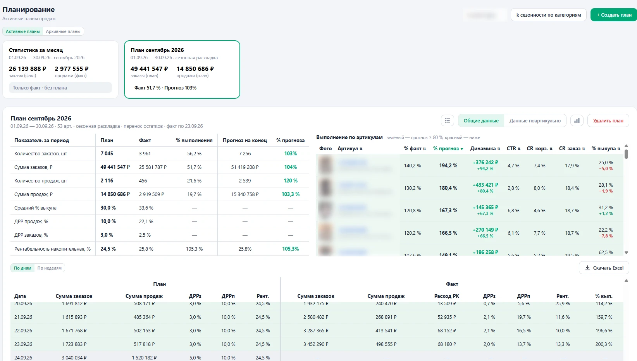Viewport: 637px width, 361px height.
Task: Click the Создать план button
Action: [x=614, y=15]
